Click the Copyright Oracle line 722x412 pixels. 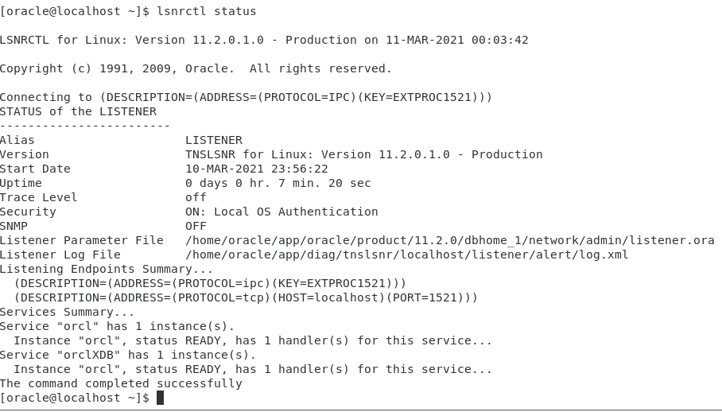(x=196, y=68)
